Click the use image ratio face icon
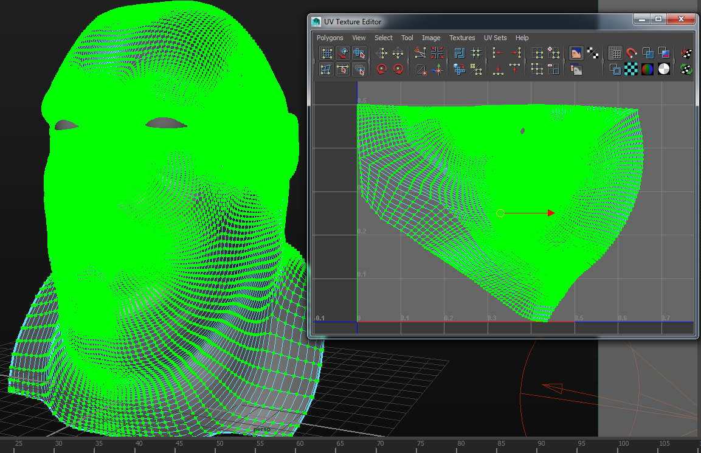This screenshot has height=453, width=701. pyautogui.click(x=576, y=69)
